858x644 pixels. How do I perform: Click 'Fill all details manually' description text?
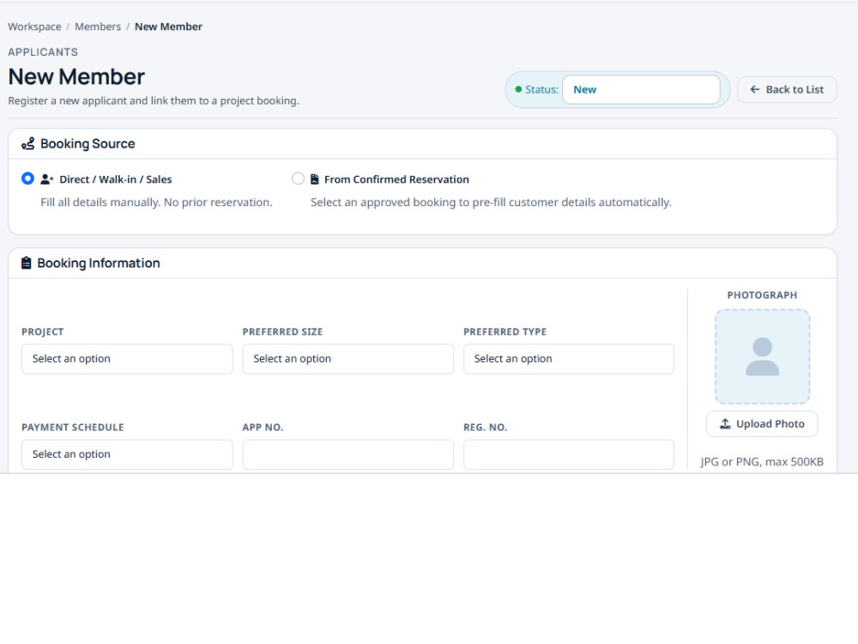pos(156,202)
